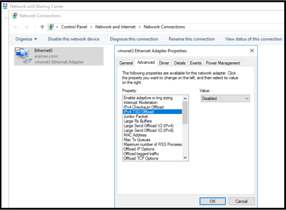Navigate up using the up arrow
286x210 pixels.
42,27
